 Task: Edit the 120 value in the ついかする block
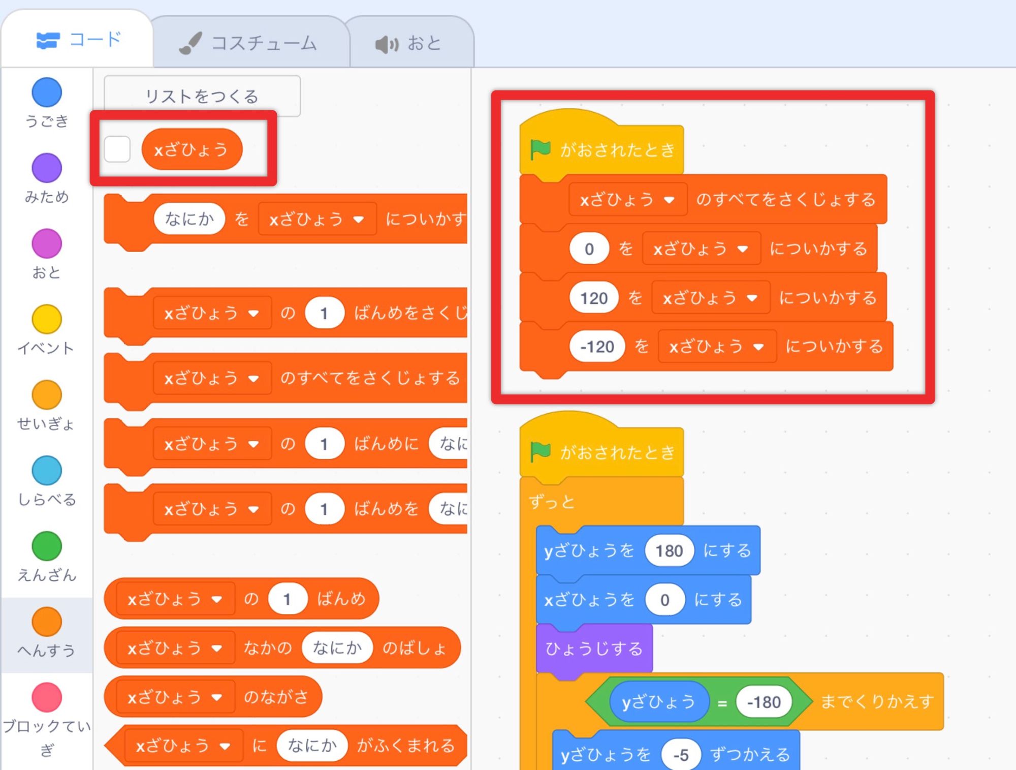(x=593, y=298)
